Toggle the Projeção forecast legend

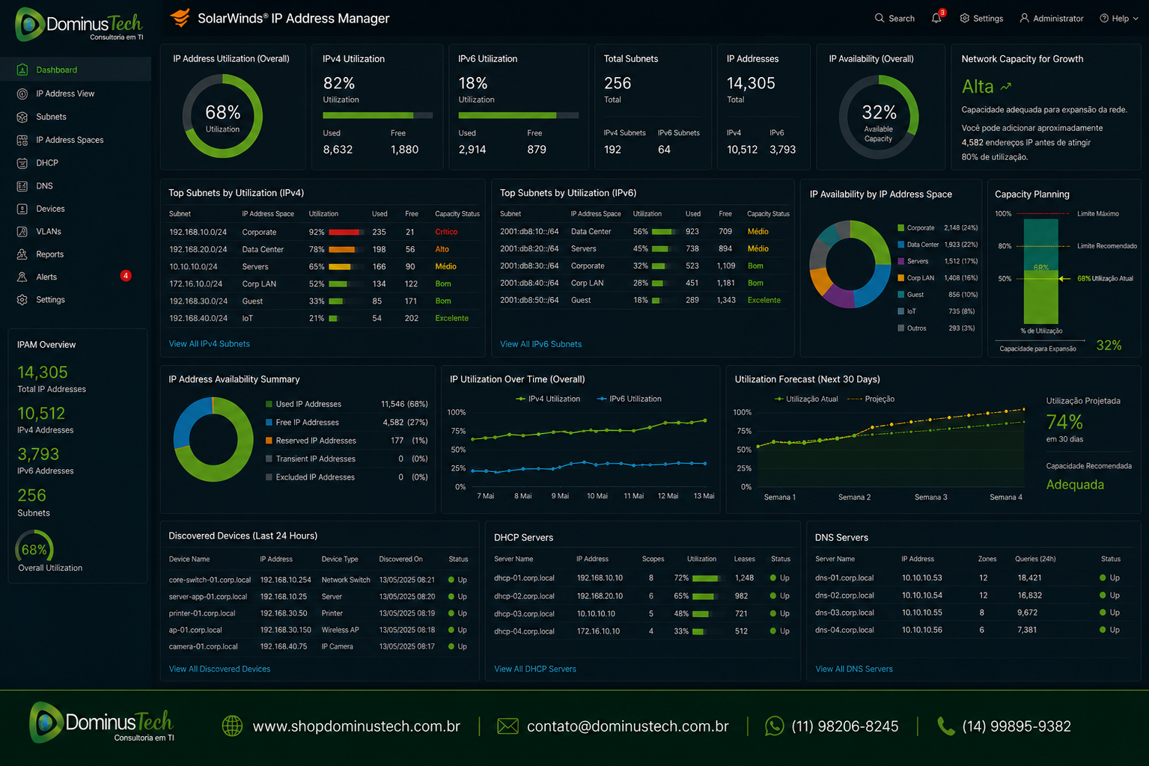[x=871, y=399]
